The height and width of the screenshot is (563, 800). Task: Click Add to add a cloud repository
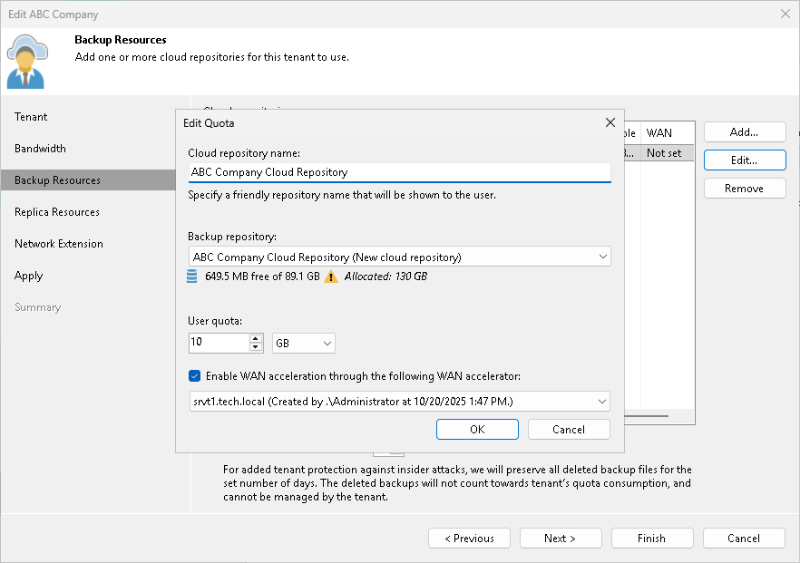(744, 131)
